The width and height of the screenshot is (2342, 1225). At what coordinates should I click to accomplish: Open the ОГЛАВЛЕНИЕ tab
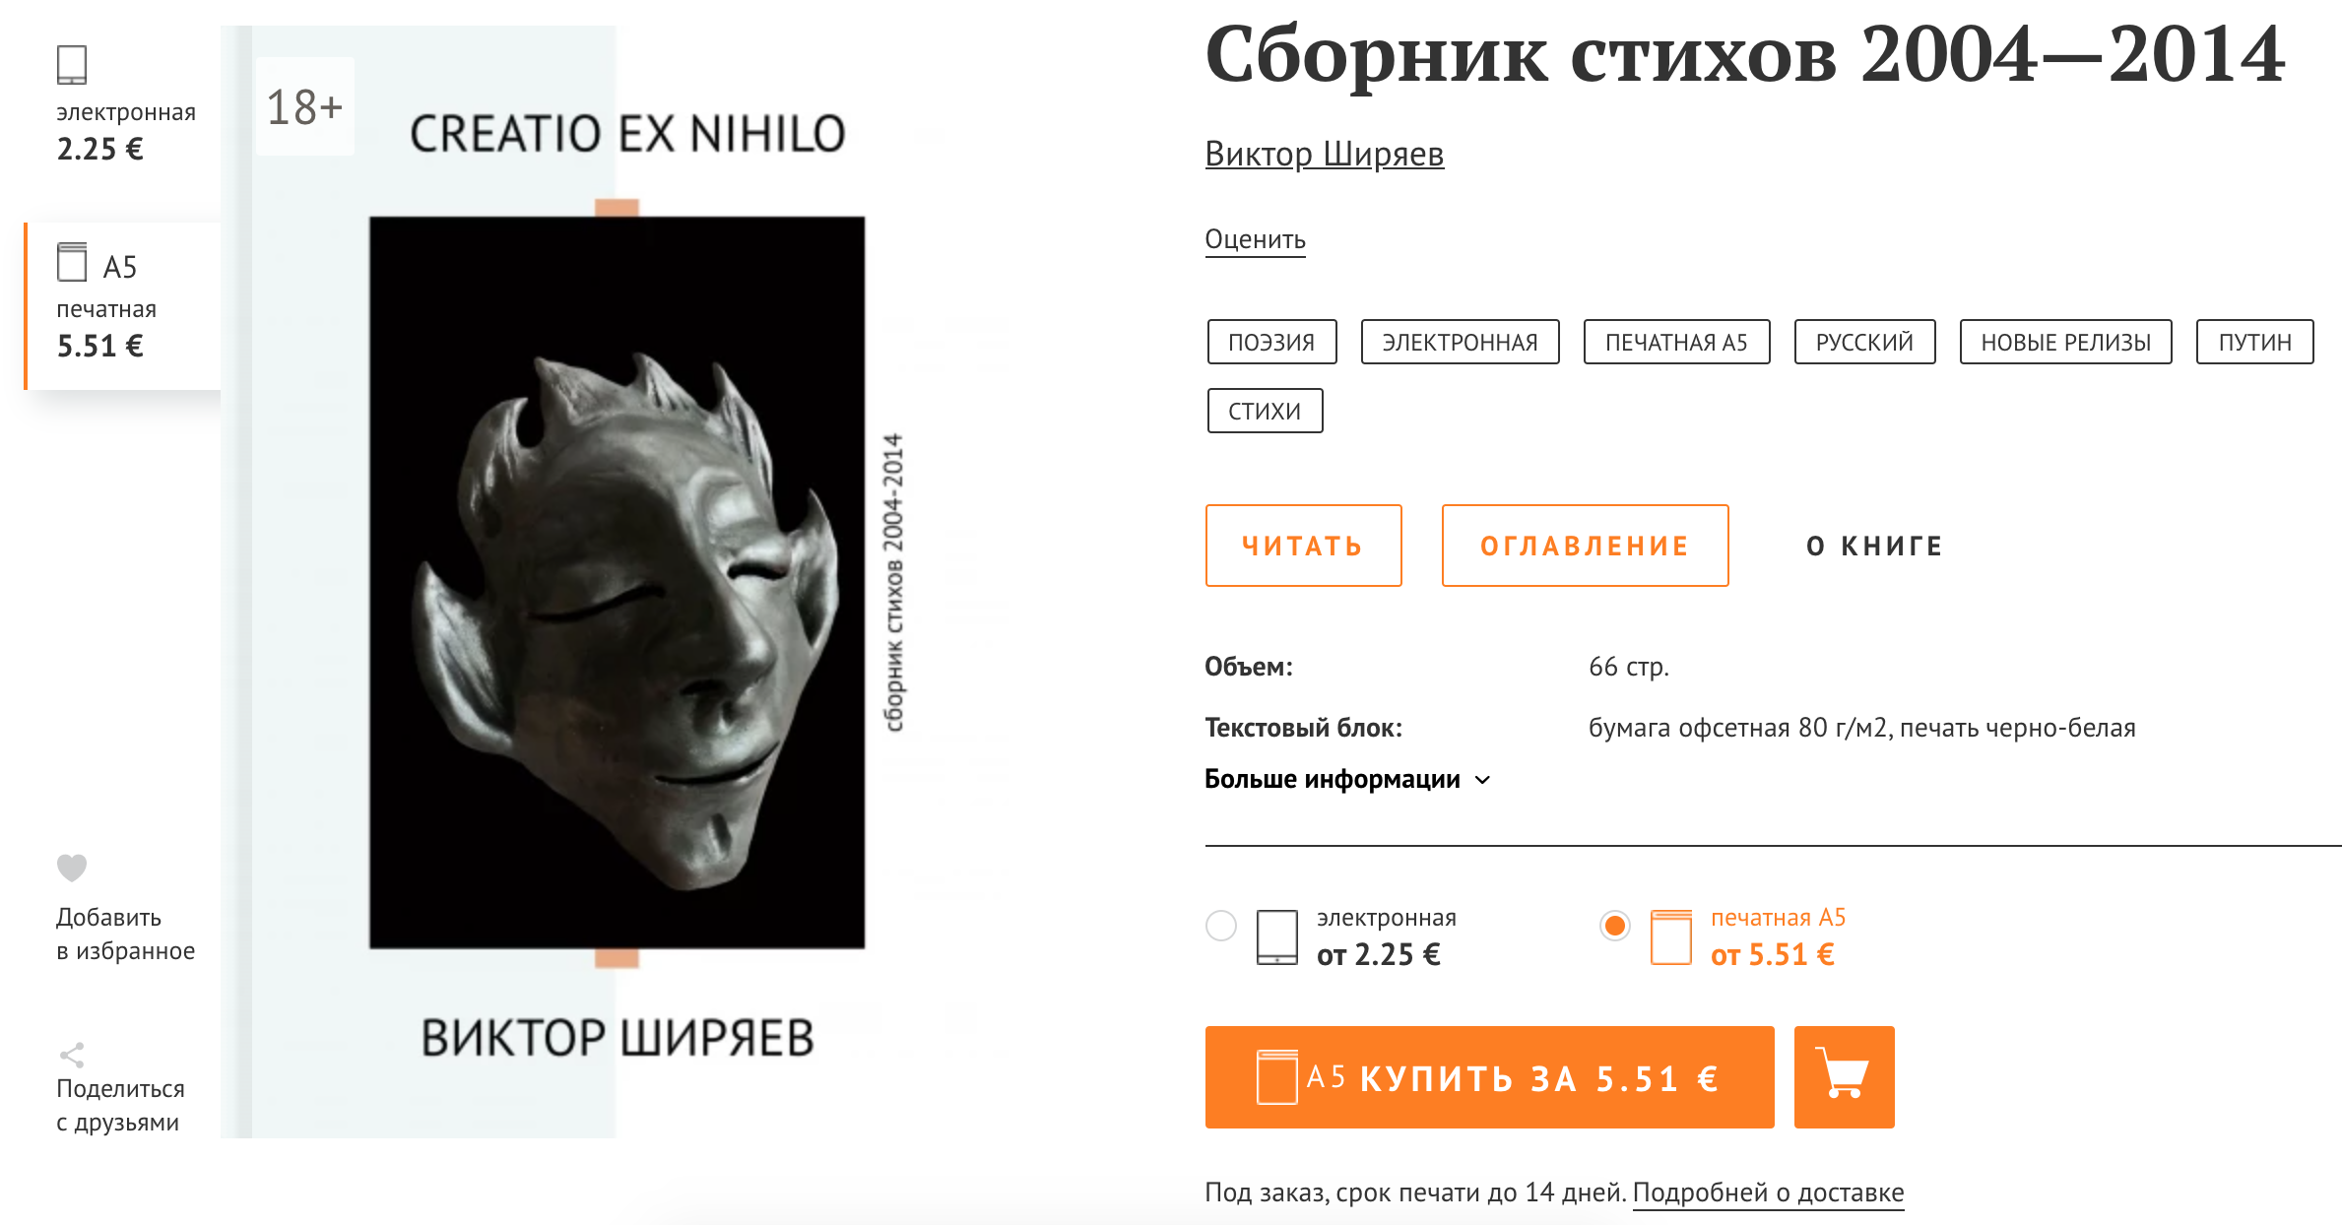click(x=1585, y=546)
